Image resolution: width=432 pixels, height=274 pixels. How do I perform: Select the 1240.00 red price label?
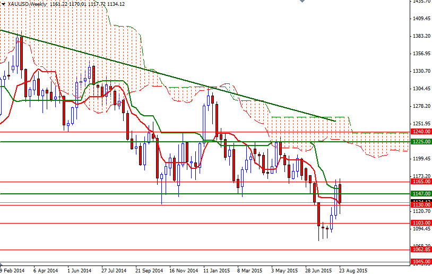tap(421, 132)
